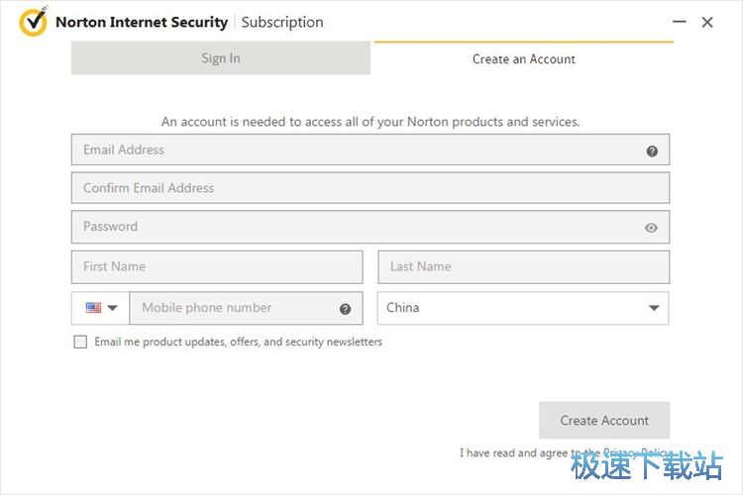Click the arrow on the country selector
The image size is (743, 495).
654,308
